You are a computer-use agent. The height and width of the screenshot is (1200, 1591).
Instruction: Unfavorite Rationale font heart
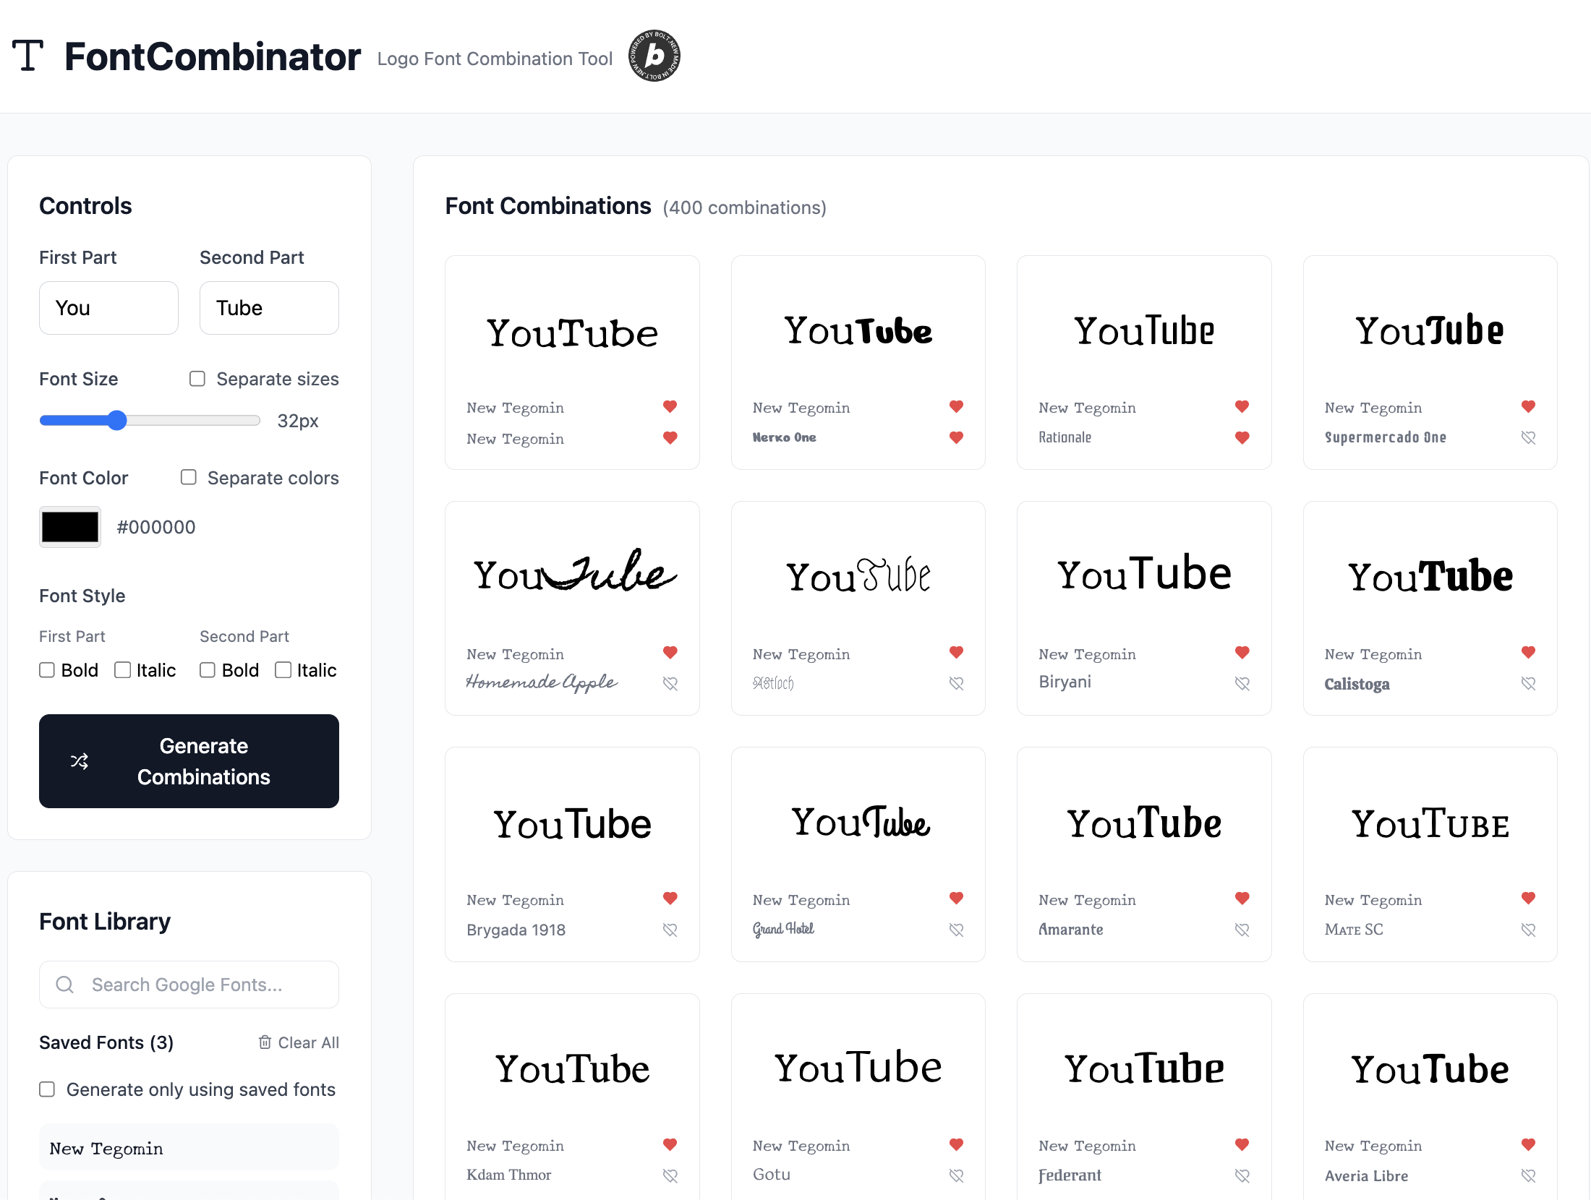click(1242, 437)
